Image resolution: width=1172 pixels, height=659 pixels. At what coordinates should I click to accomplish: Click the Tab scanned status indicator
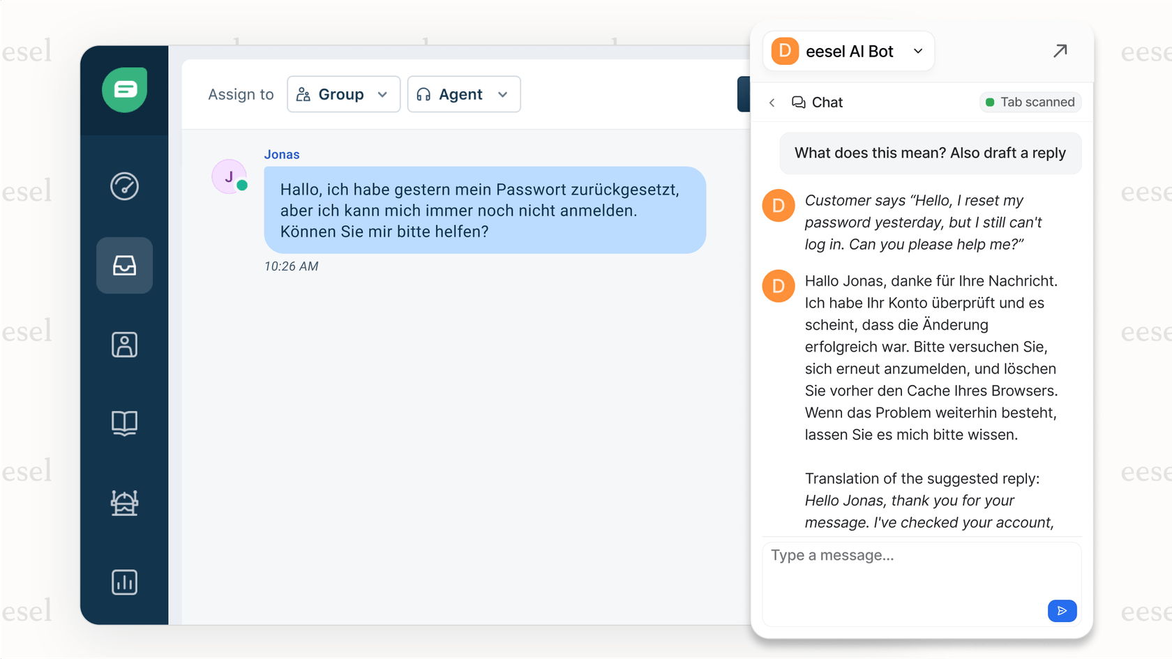pos(1030,102)
